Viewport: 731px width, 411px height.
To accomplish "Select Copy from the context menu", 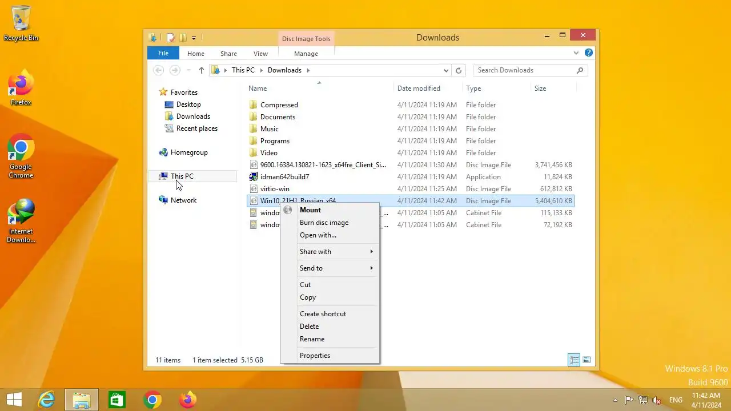I will (x=330, y=297).
